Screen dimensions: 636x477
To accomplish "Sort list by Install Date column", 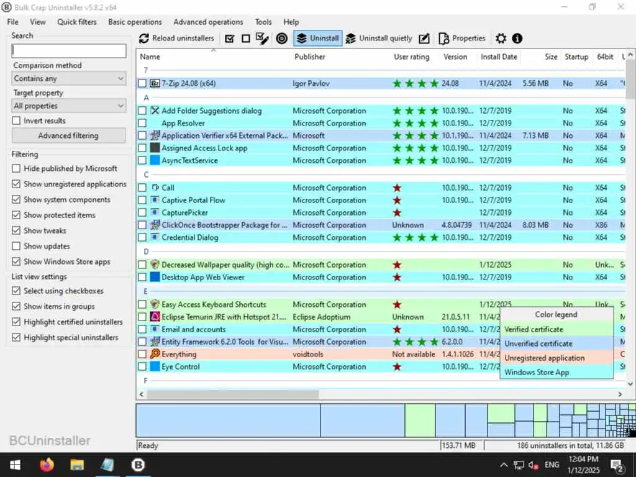I will click(x=499, y=57).
